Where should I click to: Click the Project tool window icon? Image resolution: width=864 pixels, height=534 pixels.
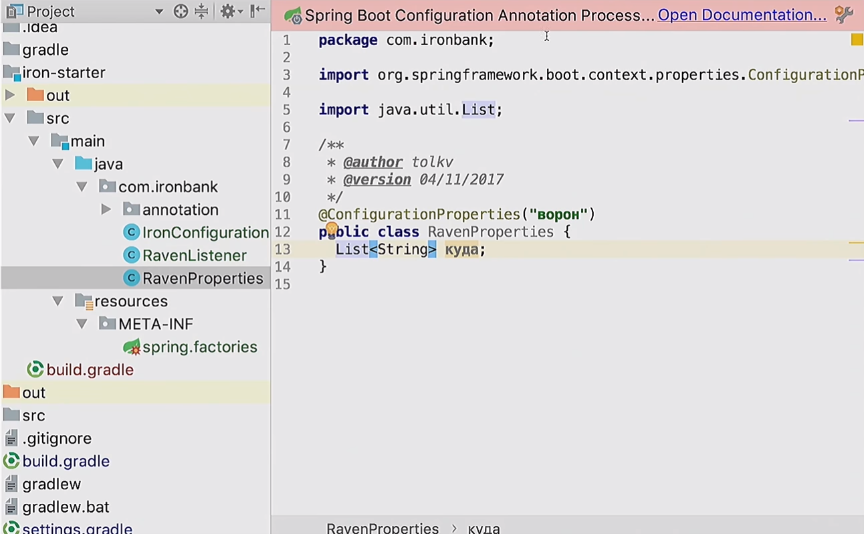pos(15,11)
